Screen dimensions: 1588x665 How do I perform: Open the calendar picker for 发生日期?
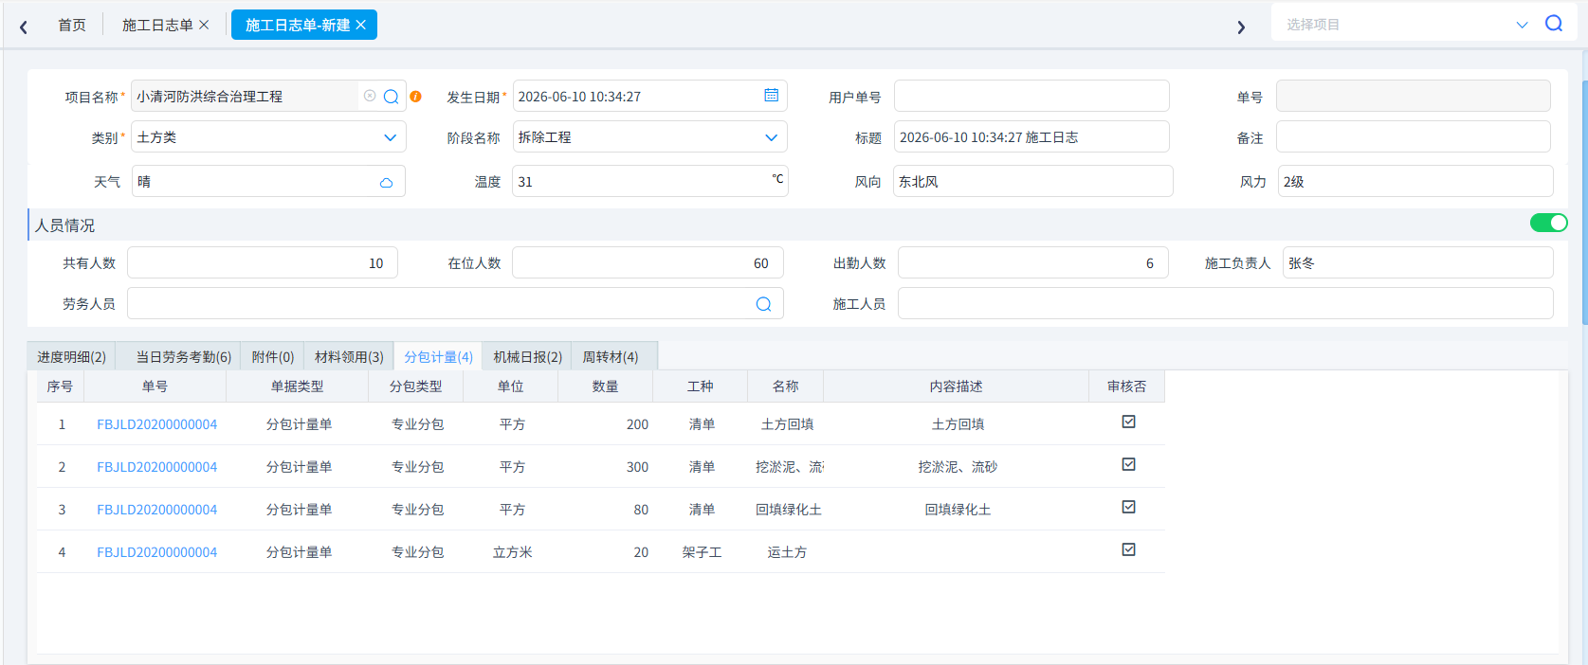click(x=772, y=96)
